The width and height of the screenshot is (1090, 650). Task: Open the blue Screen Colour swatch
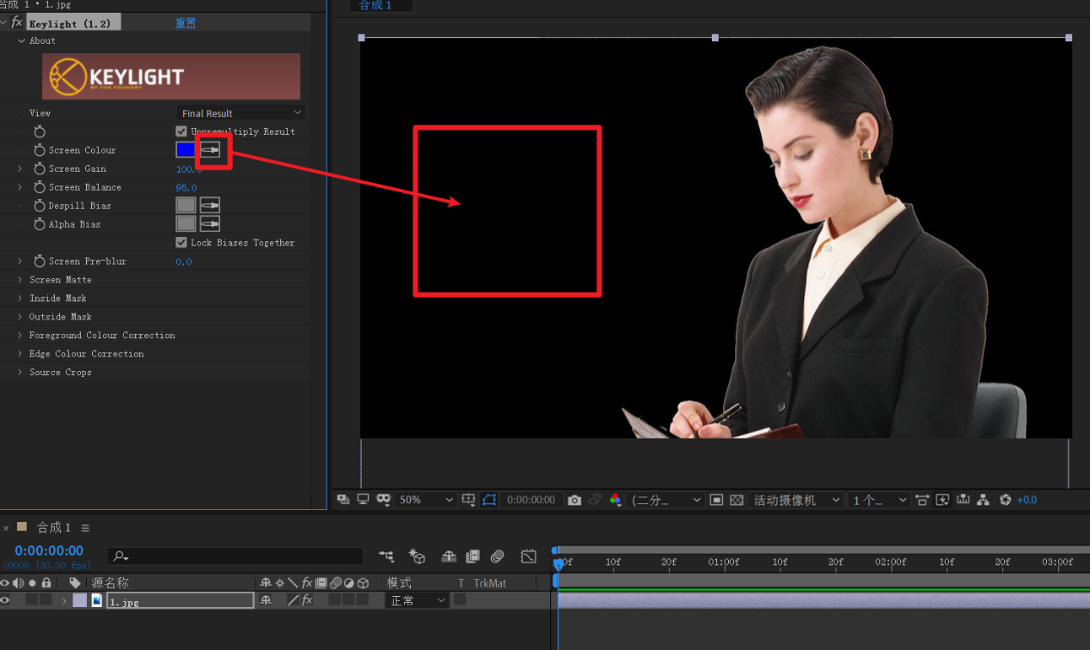coord(185,150)
